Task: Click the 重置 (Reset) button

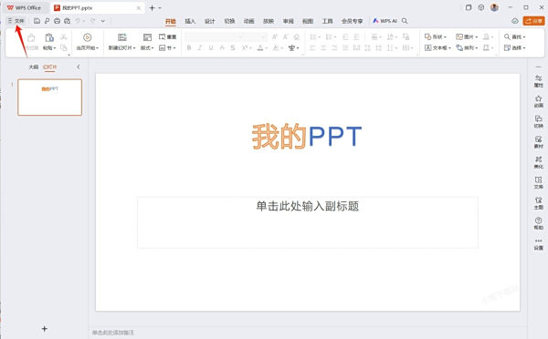Action: pyautogui.click(x=167, y=37)
